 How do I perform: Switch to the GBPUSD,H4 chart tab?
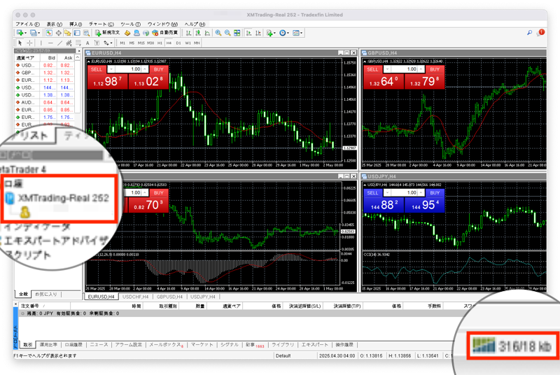tap(169, 297)
